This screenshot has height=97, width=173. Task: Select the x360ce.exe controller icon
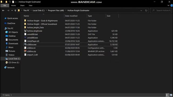(x=25, y=44)
